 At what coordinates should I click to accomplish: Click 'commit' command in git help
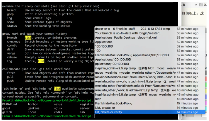12,46
